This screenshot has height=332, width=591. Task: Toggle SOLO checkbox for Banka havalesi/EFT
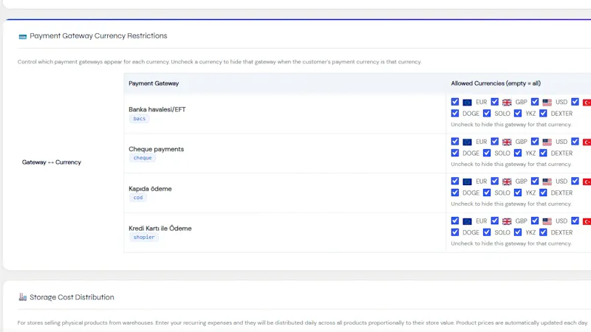487,113
